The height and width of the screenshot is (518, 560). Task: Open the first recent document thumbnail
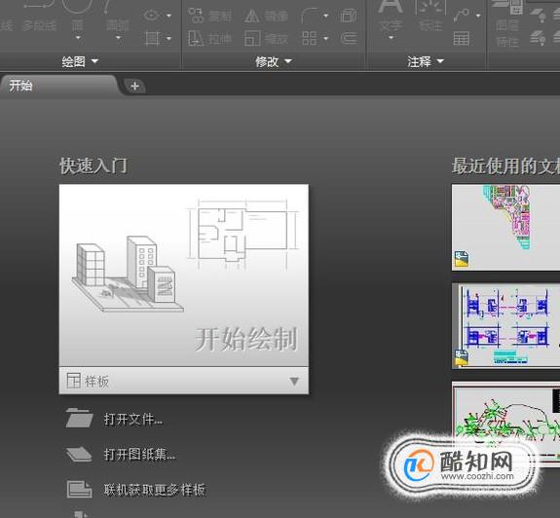[505, 228]
